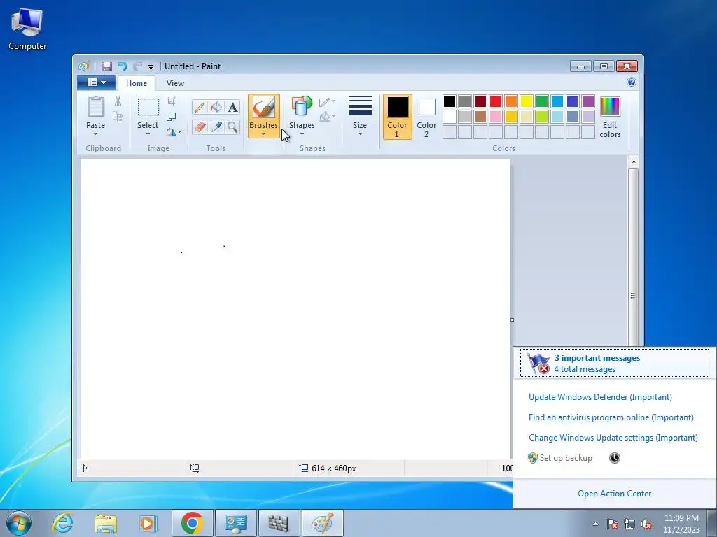Click the Set up backup link
This screenshot has height=537, width=717.
(x=566, y=458)
